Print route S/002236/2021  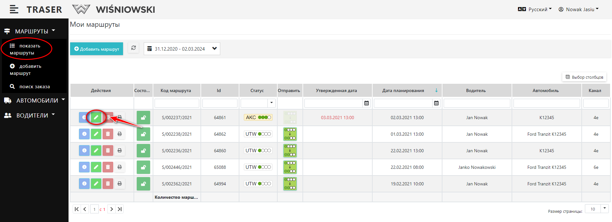click(x=120, y=151)
